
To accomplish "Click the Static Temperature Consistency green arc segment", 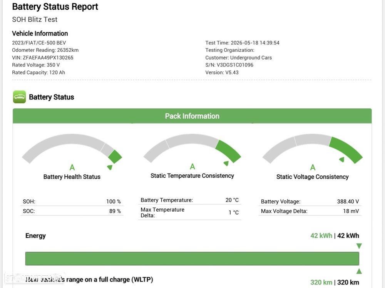I will pos(228,151).
